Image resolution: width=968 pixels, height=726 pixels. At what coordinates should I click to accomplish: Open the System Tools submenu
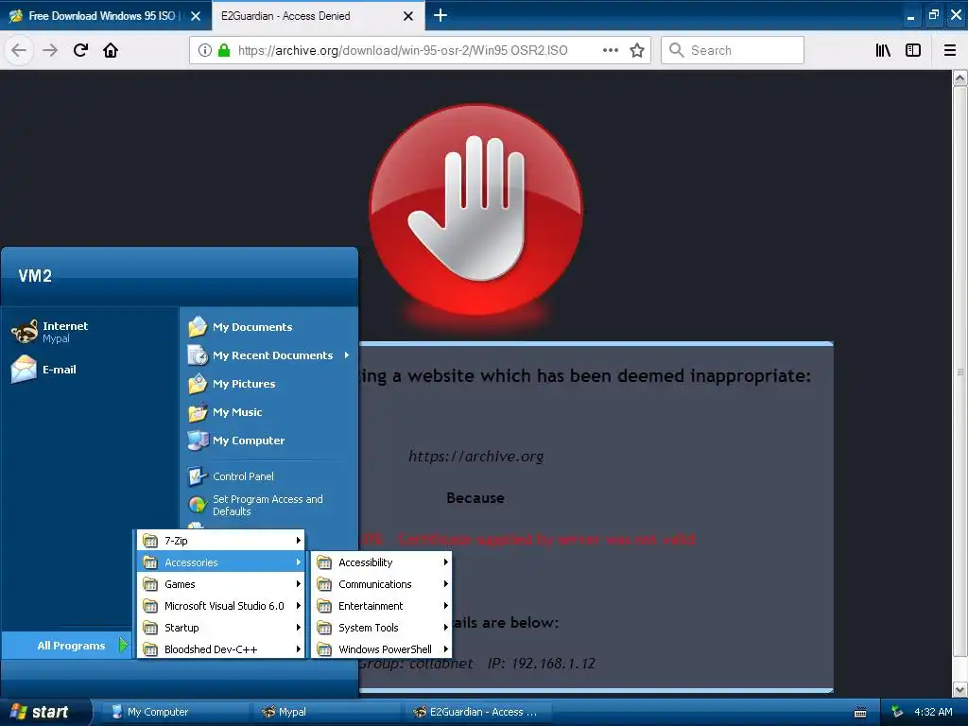(382, 628)
